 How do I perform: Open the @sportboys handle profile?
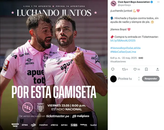pyautogui.click(x=124, y=5)
